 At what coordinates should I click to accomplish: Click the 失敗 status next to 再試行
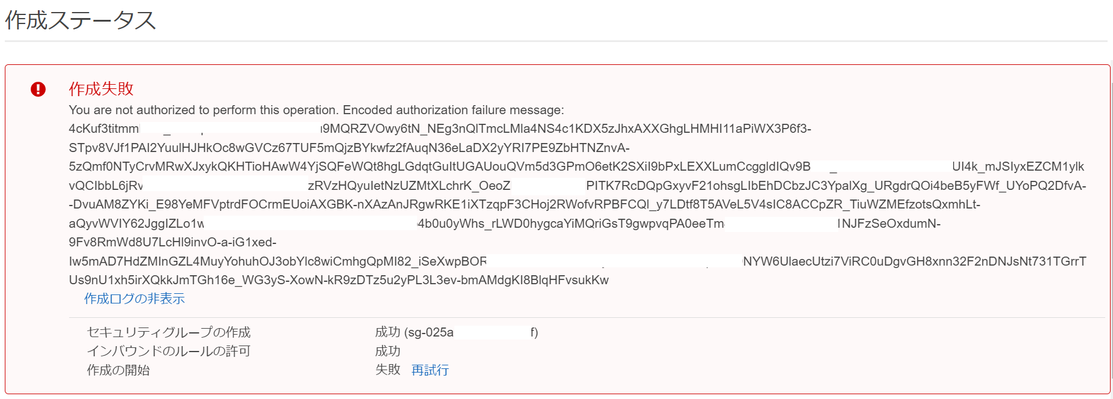(388, 370)
